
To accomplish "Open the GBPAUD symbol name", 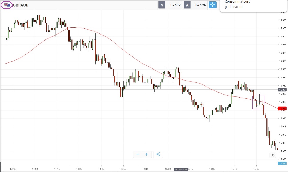I will (21, 5).
